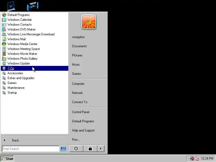Open shutdown options arrow menu
The image size is (216, 162).
coord(101,149)
